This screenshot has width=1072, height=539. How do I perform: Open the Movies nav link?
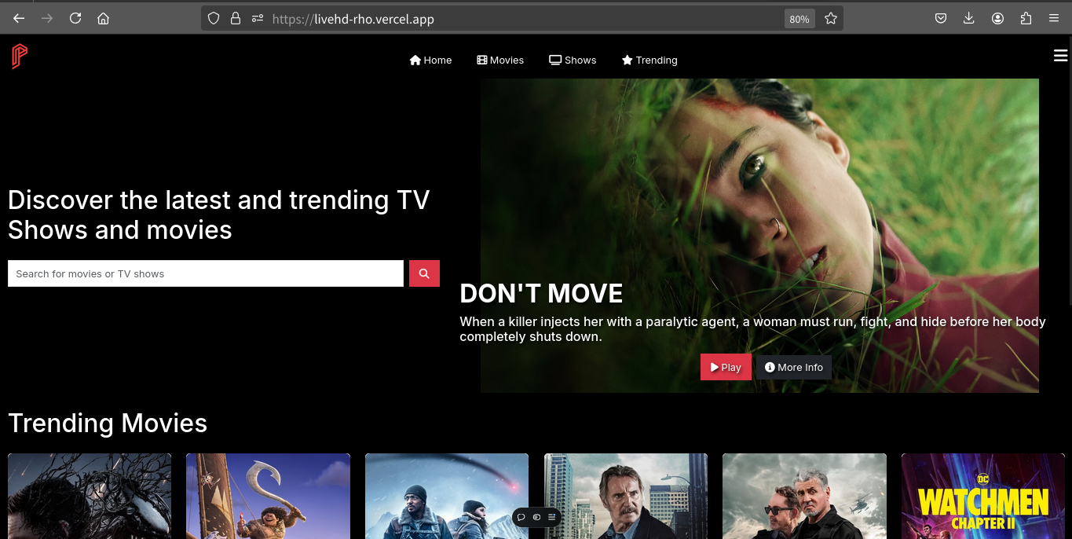click(x=500, y=60)
